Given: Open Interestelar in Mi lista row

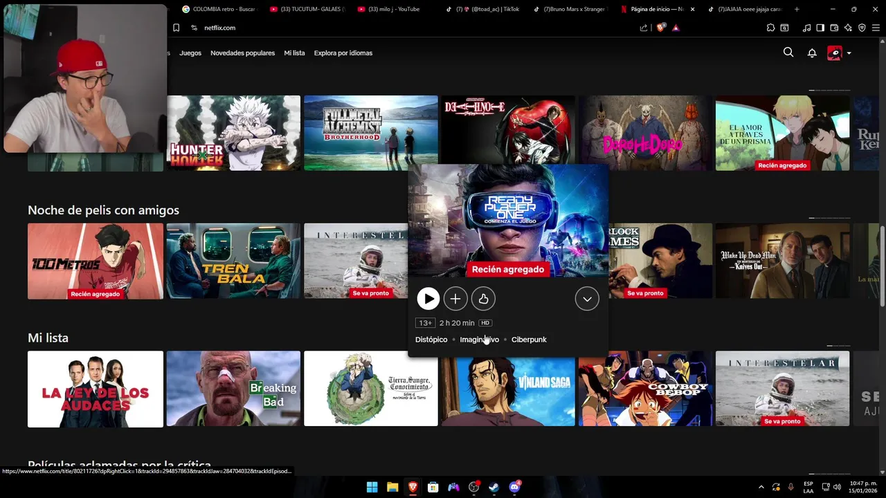Looking at the screenshot, I should pyautogui.click(x=782, y=389).
